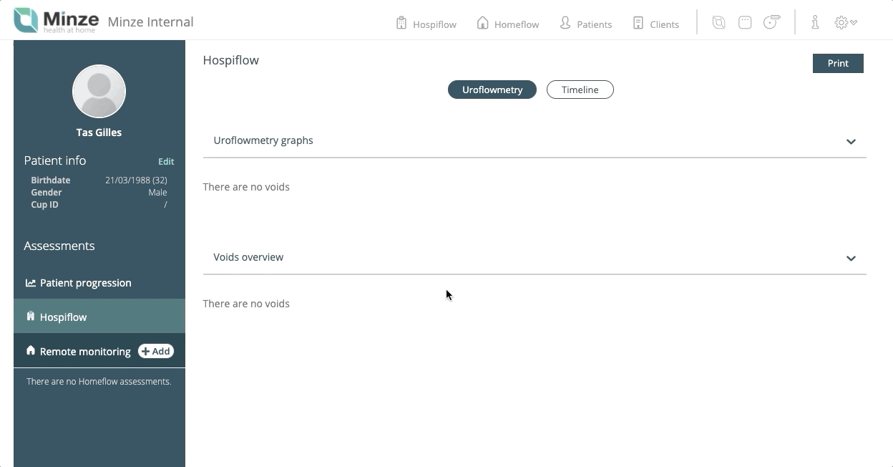Open Homeflow from top navigation
This screenshot has width=893, height=467.
(507, 24)
